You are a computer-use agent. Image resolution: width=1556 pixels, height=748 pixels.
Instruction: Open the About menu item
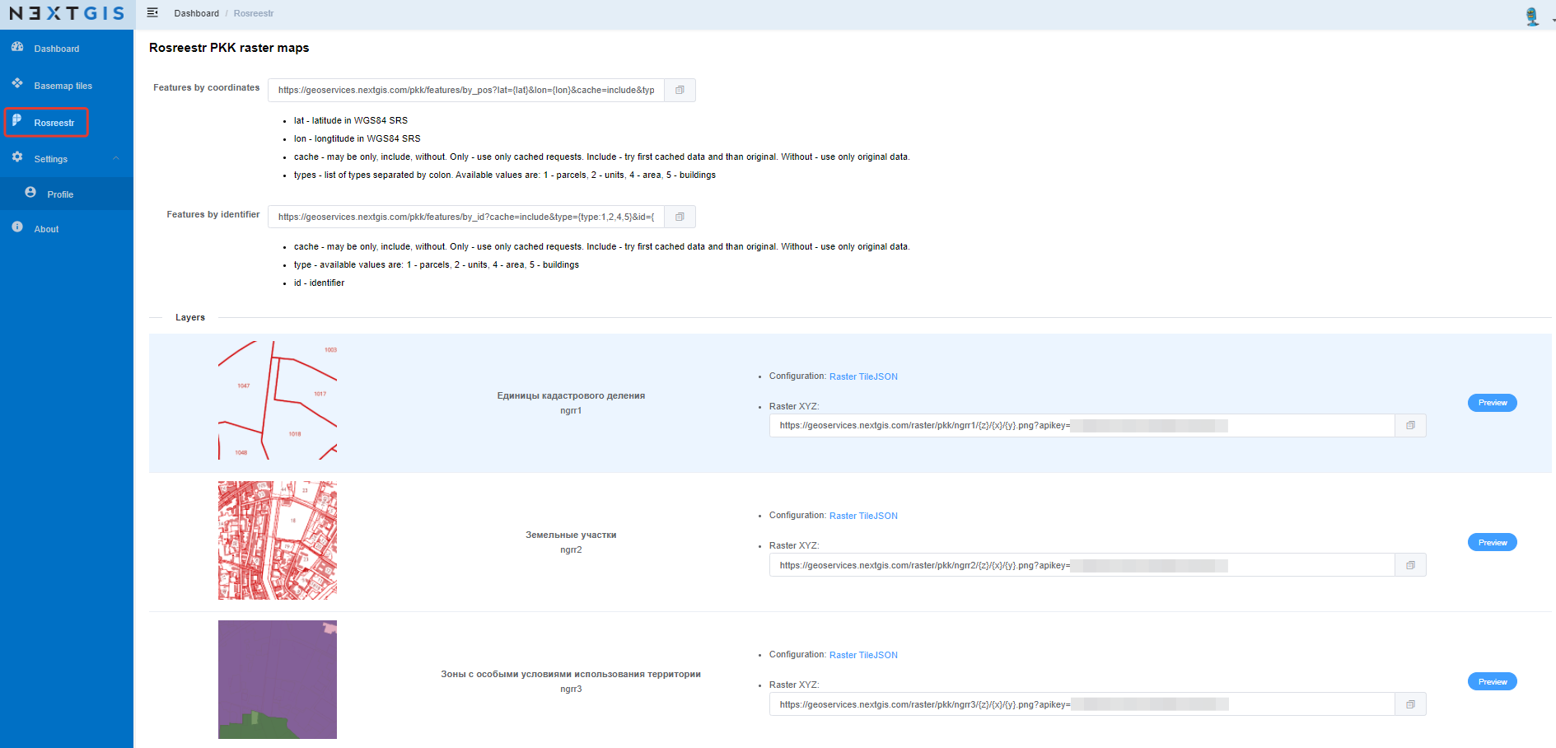click(x=67, y=229)
